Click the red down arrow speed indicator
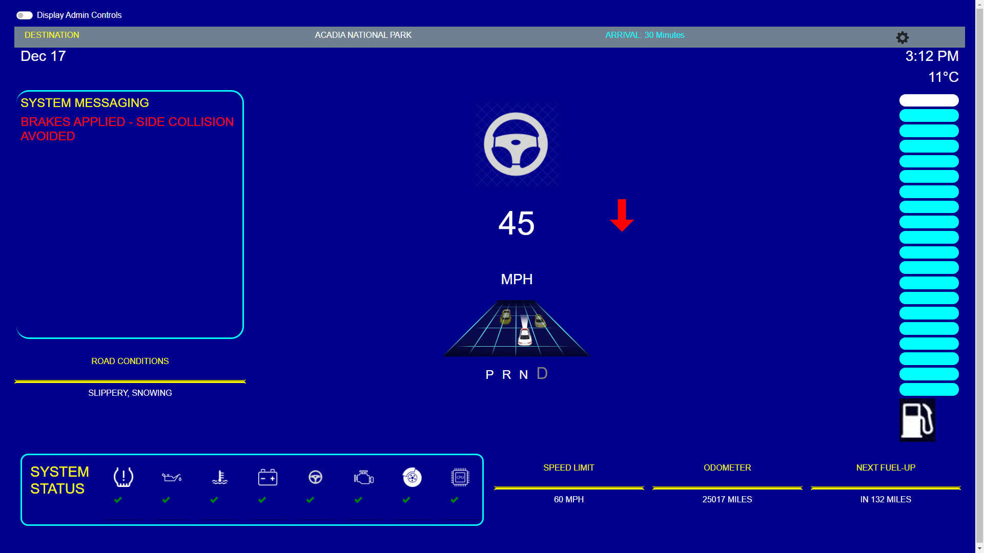Viewport: 984px width, 553px height. [x=622, y=215]
